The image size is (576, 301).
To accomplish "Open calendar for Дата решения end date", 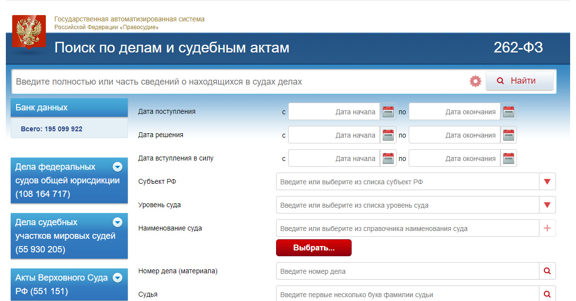I will point(509,135).
